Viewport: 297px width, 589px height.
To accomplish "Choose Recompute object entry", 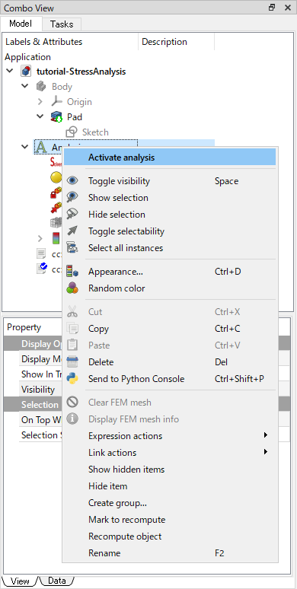I will tap(170, 536).
